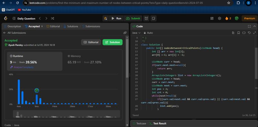Open the Java language dropdown

pyautogui.click(x=136, y=33)
